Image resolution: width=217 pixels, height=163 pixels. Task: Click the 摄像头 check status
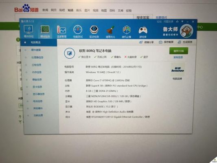[116, 57]
